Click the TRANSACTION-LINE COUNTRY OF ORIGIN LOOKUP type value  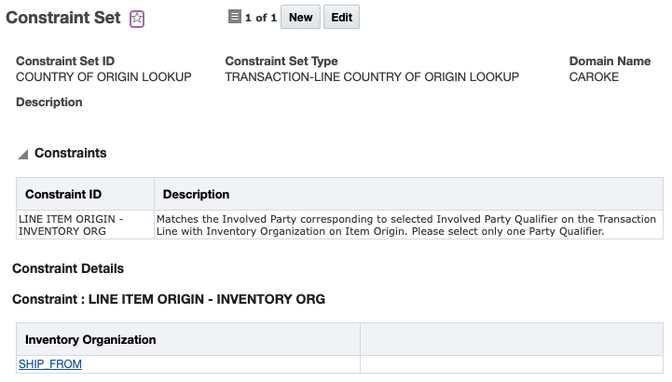click(372, 77)
